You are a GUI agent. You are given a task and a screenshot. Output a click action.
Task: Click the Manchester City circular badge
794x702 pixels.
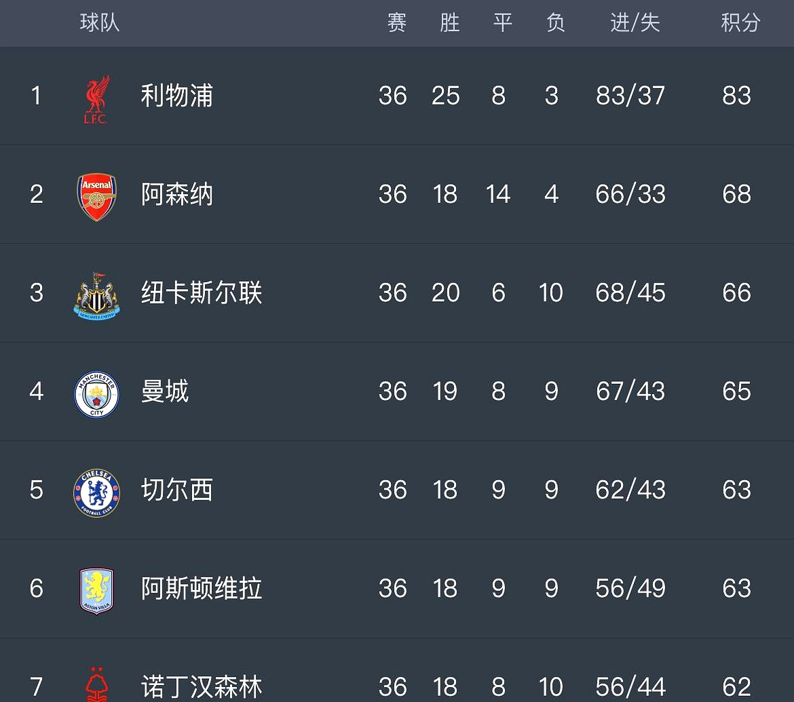coord(96,391)
